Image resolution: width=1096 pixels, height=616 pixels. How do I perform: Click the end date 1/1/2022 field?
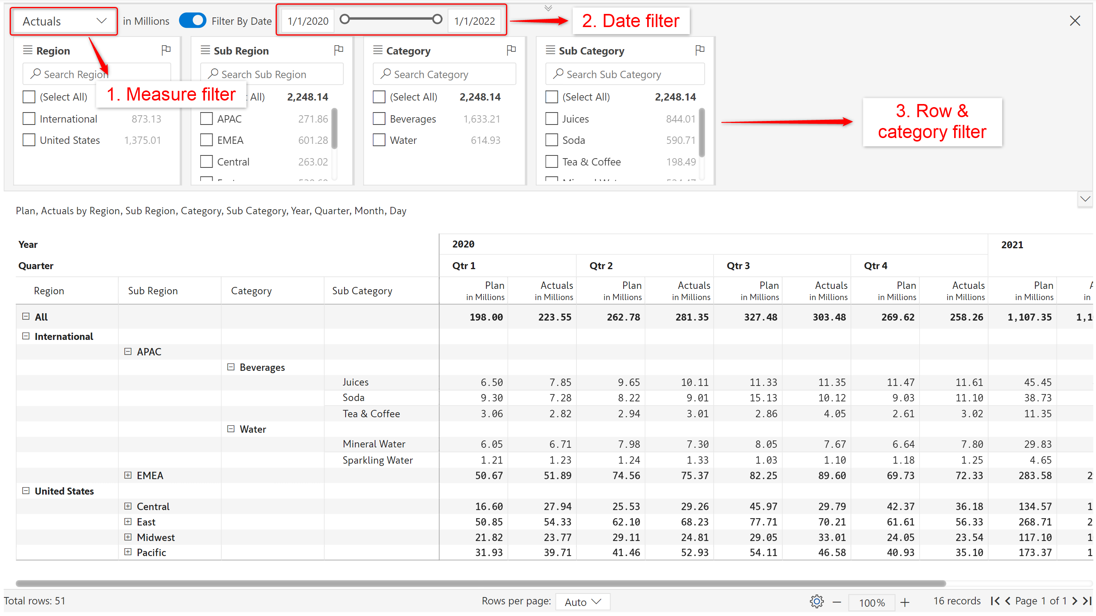pos(474,21)
